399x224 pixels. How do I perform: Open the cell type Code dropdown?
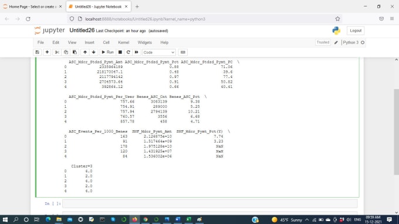coord(159,52)
